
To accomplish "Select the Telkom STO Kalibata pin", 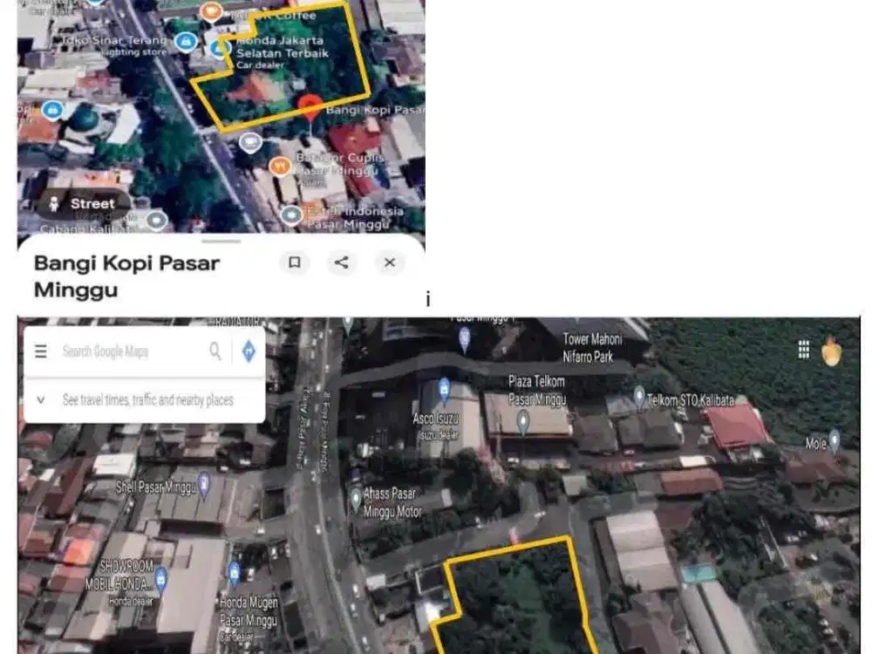I will (x=639, y=397).
